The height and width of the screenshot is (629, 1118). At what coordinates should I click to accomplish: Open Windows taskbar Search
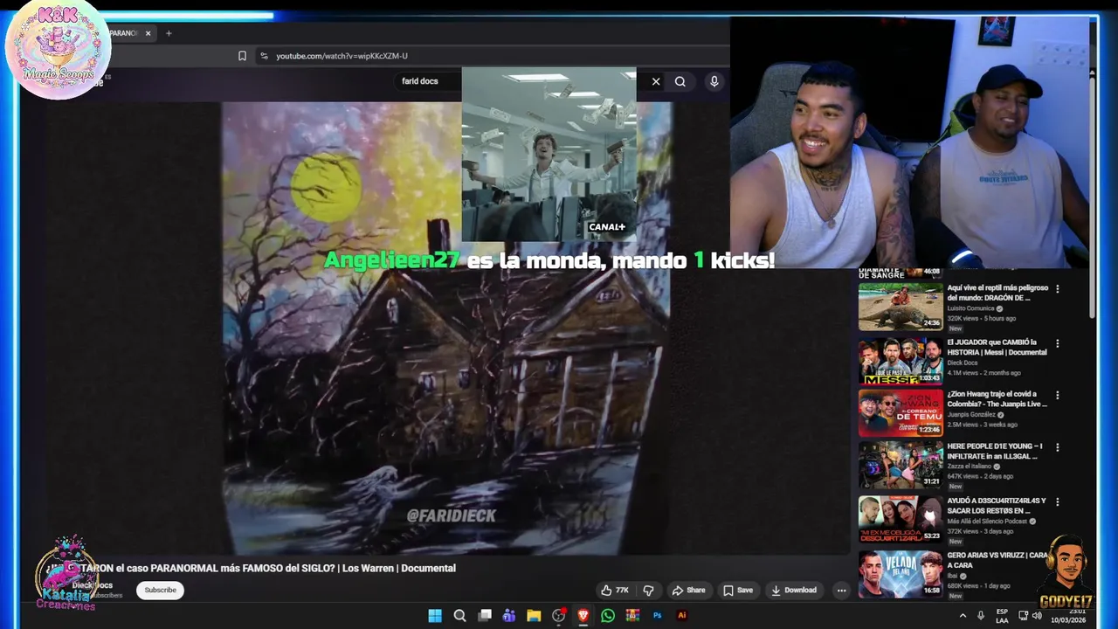[x=459, y=616]
